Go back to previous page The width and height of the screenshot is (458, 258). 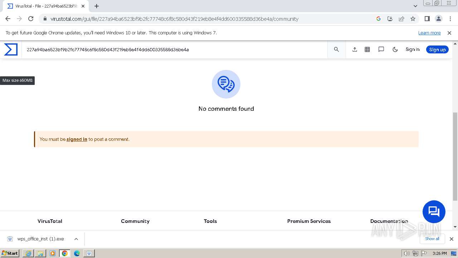point(8,19)
